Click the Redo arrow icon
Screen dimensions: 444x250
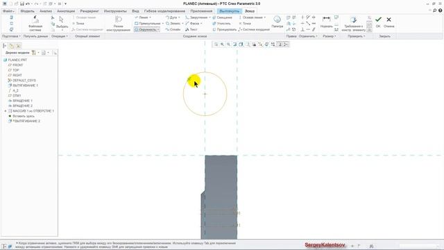pos(36,3)
